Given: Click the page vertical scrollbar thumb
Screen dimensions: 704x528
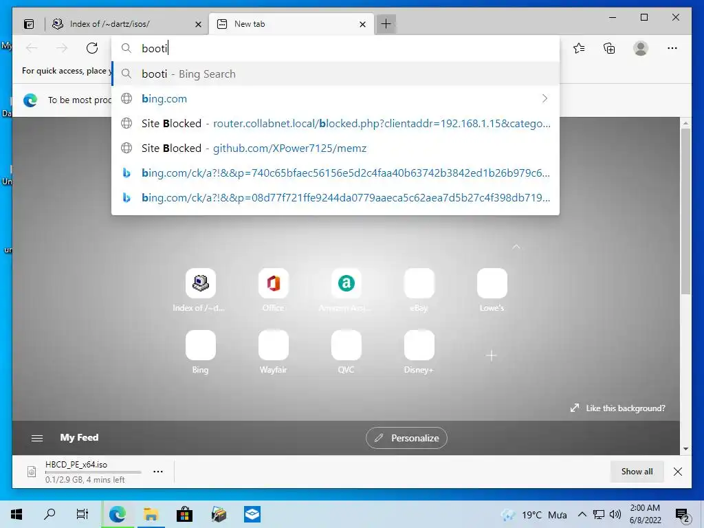Looking at the screenshot, I should (685, 211).
